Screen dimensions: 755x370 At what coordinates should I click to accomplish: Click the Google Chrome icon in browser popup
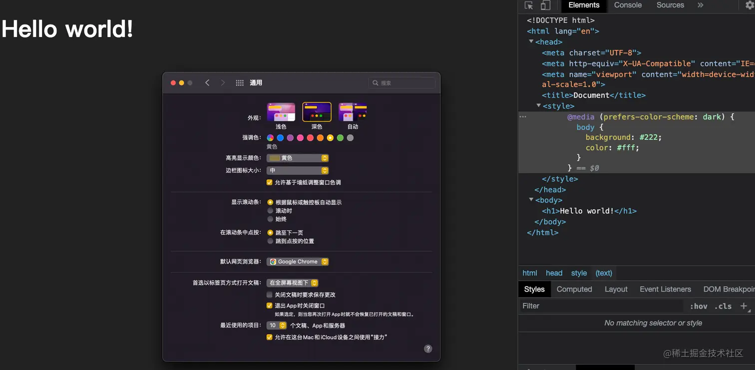point(273,262)
